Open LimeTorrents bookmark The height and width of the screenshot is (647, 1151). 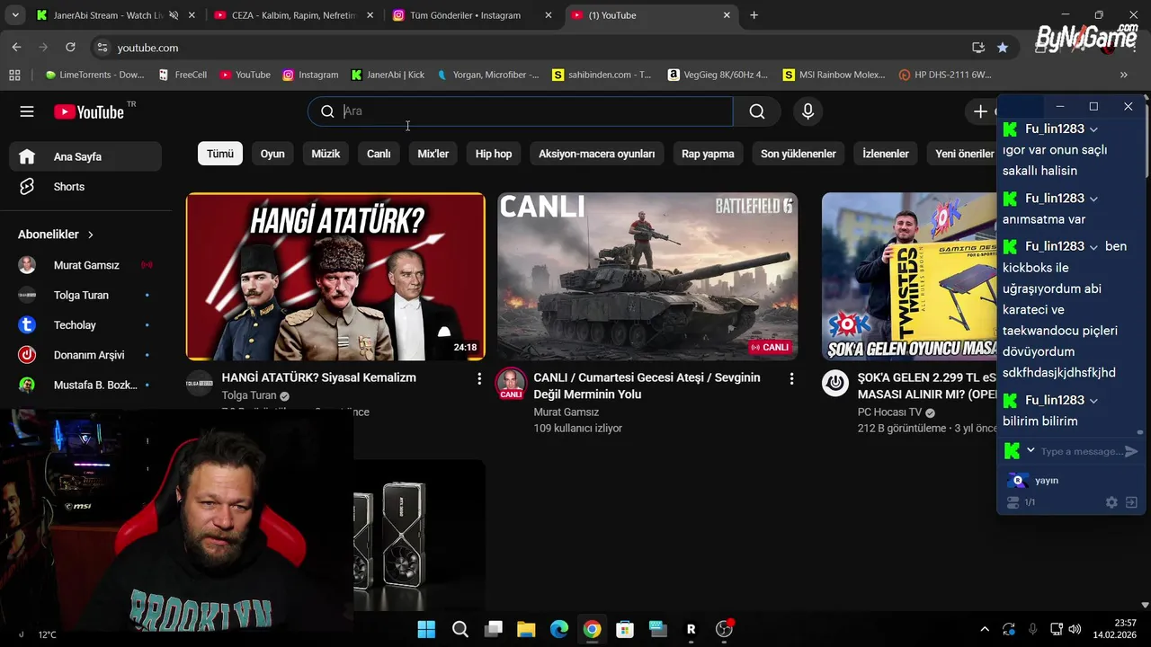(x=94, y=75)
